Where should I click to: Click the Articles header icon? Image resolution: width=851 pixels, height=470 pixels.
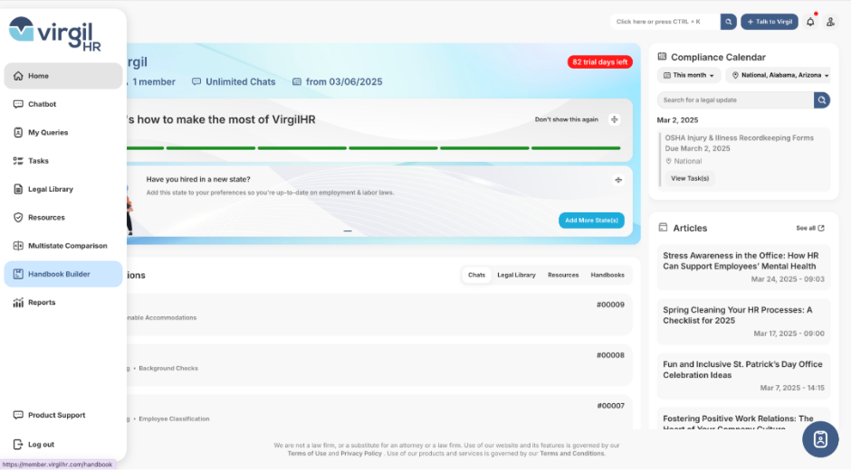[x=663, y=228]
